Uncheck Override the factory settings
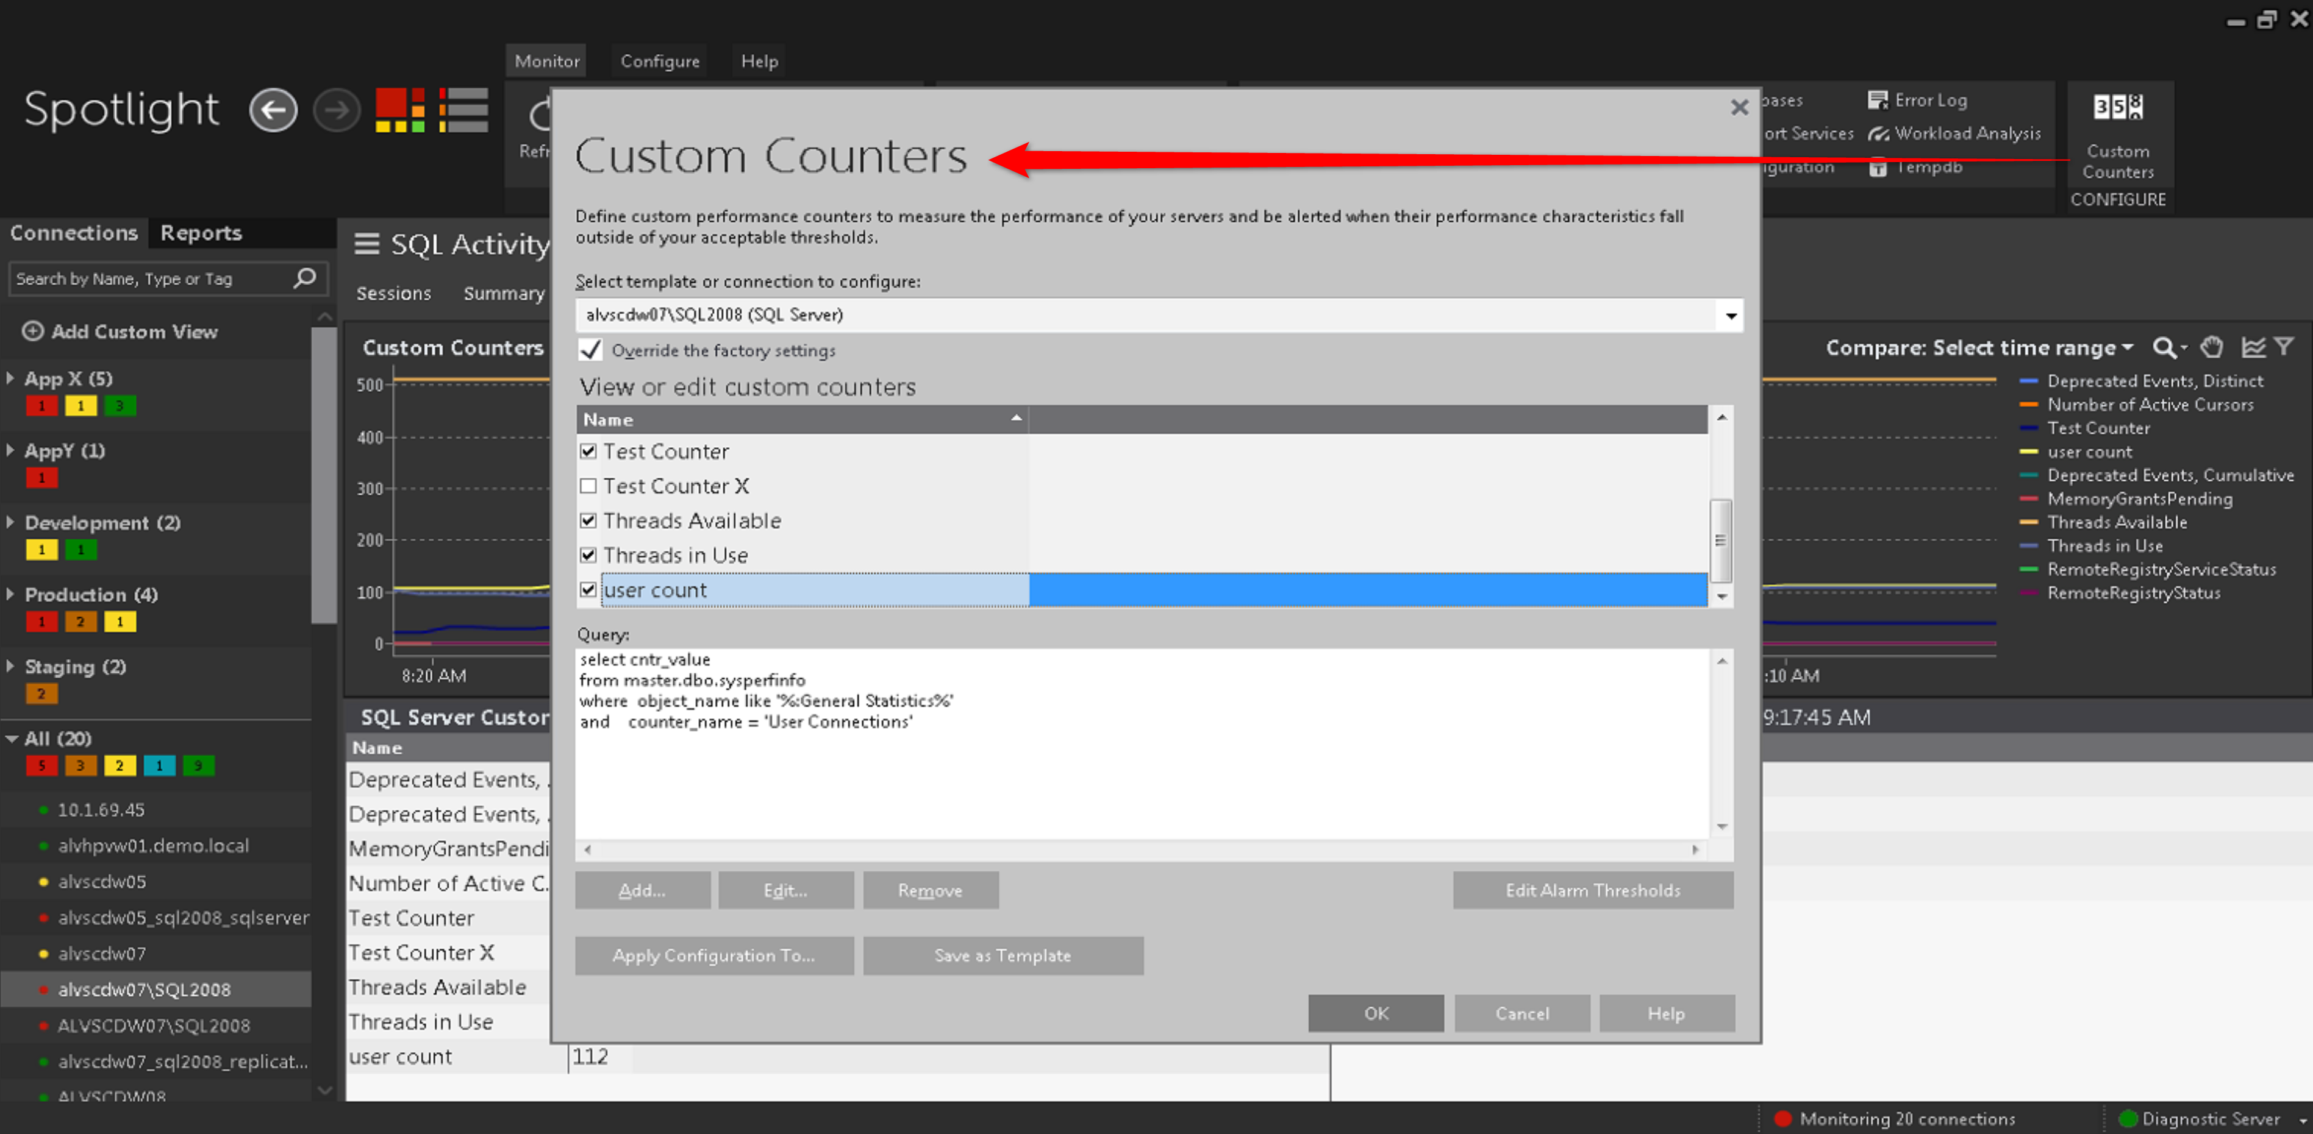The width and height of the screenshot is (2313, 1134). tap(591, 350)
